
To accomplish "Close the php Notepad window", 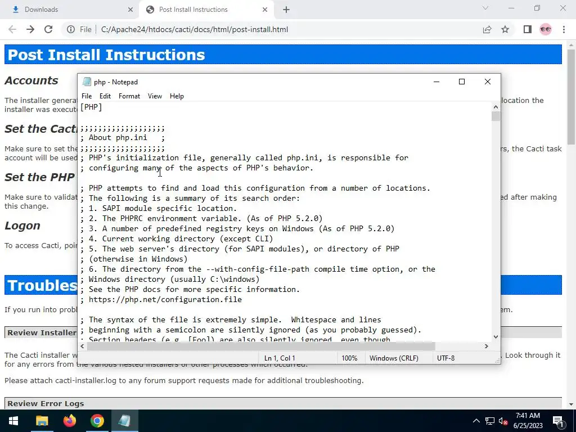I will pos(488,82).
